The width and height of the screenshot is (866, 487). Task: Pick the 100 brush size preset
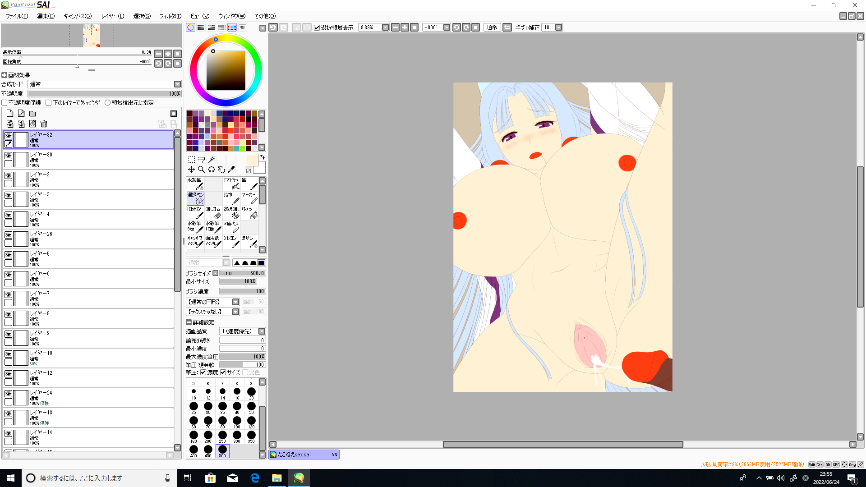(x=237, y=423)
